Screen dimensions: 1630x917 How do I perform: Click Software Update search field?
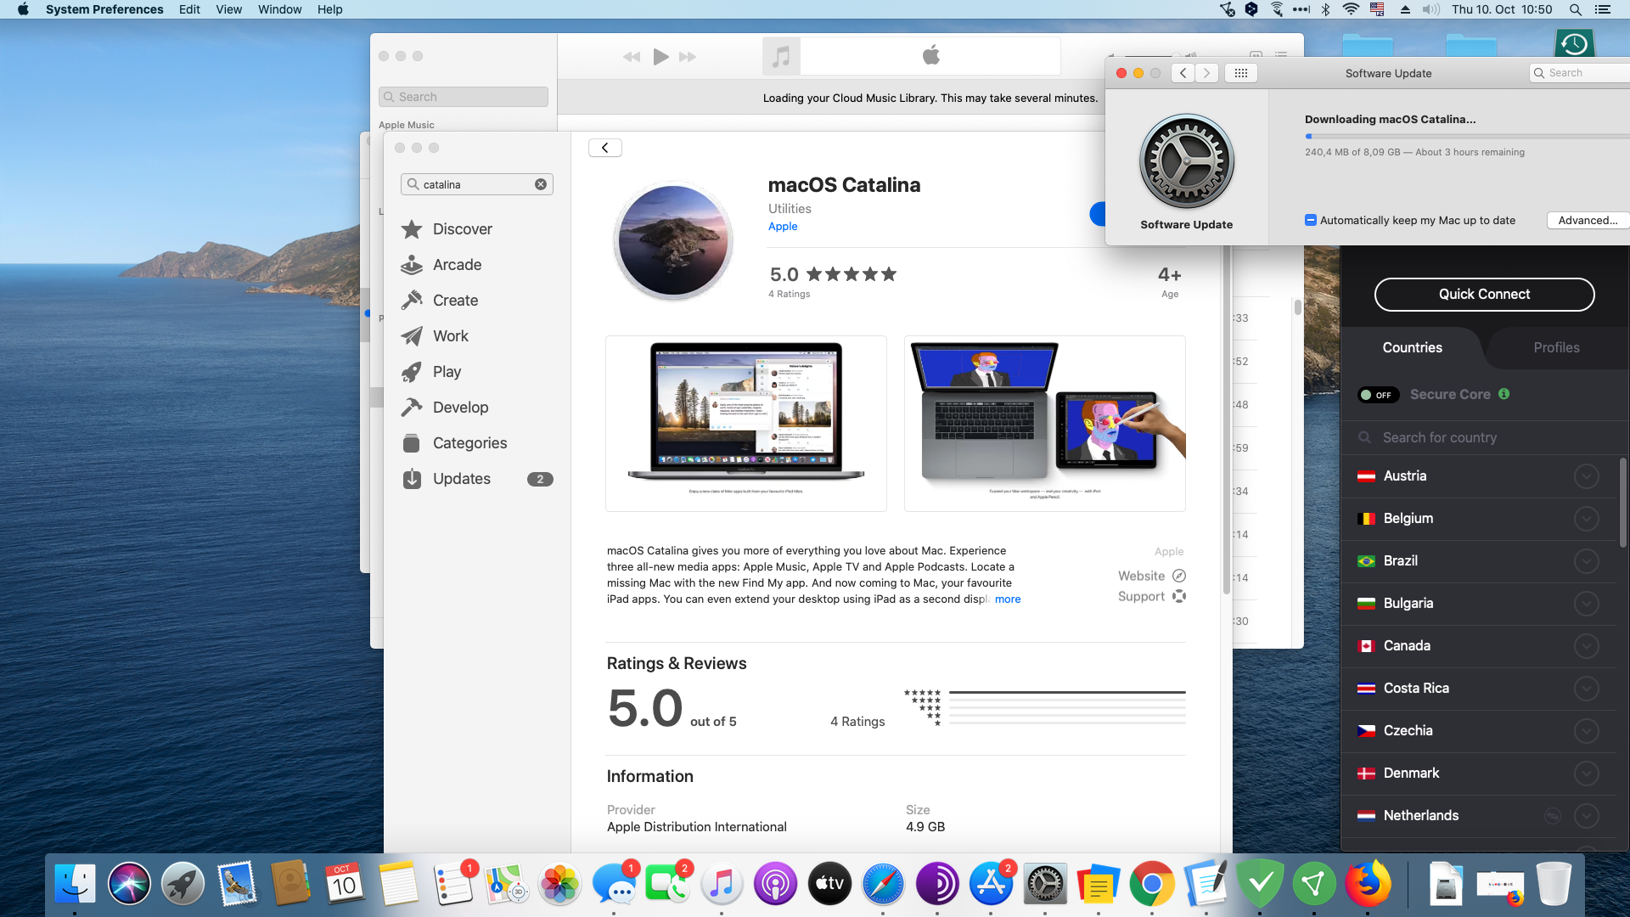pyautogui.click(x=1580, y=73)
